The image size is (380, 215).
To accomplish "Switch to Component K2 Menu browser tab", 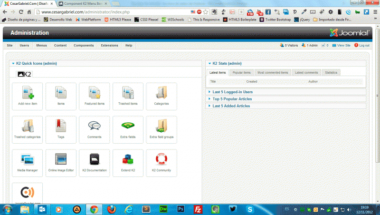I will point(83,4).
